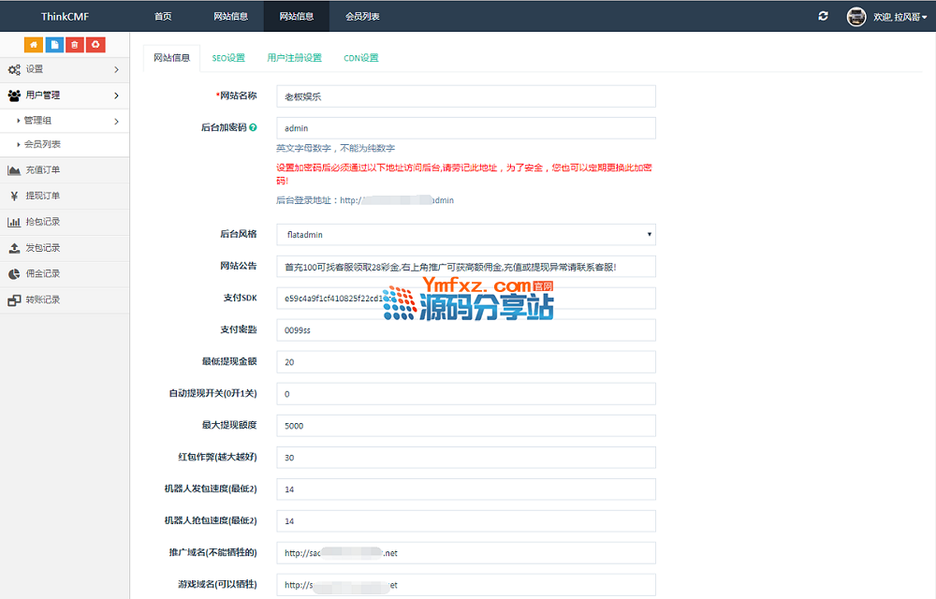
Task: Expand the 设置 sidebar menu
Action: click(x=64, y=69)
